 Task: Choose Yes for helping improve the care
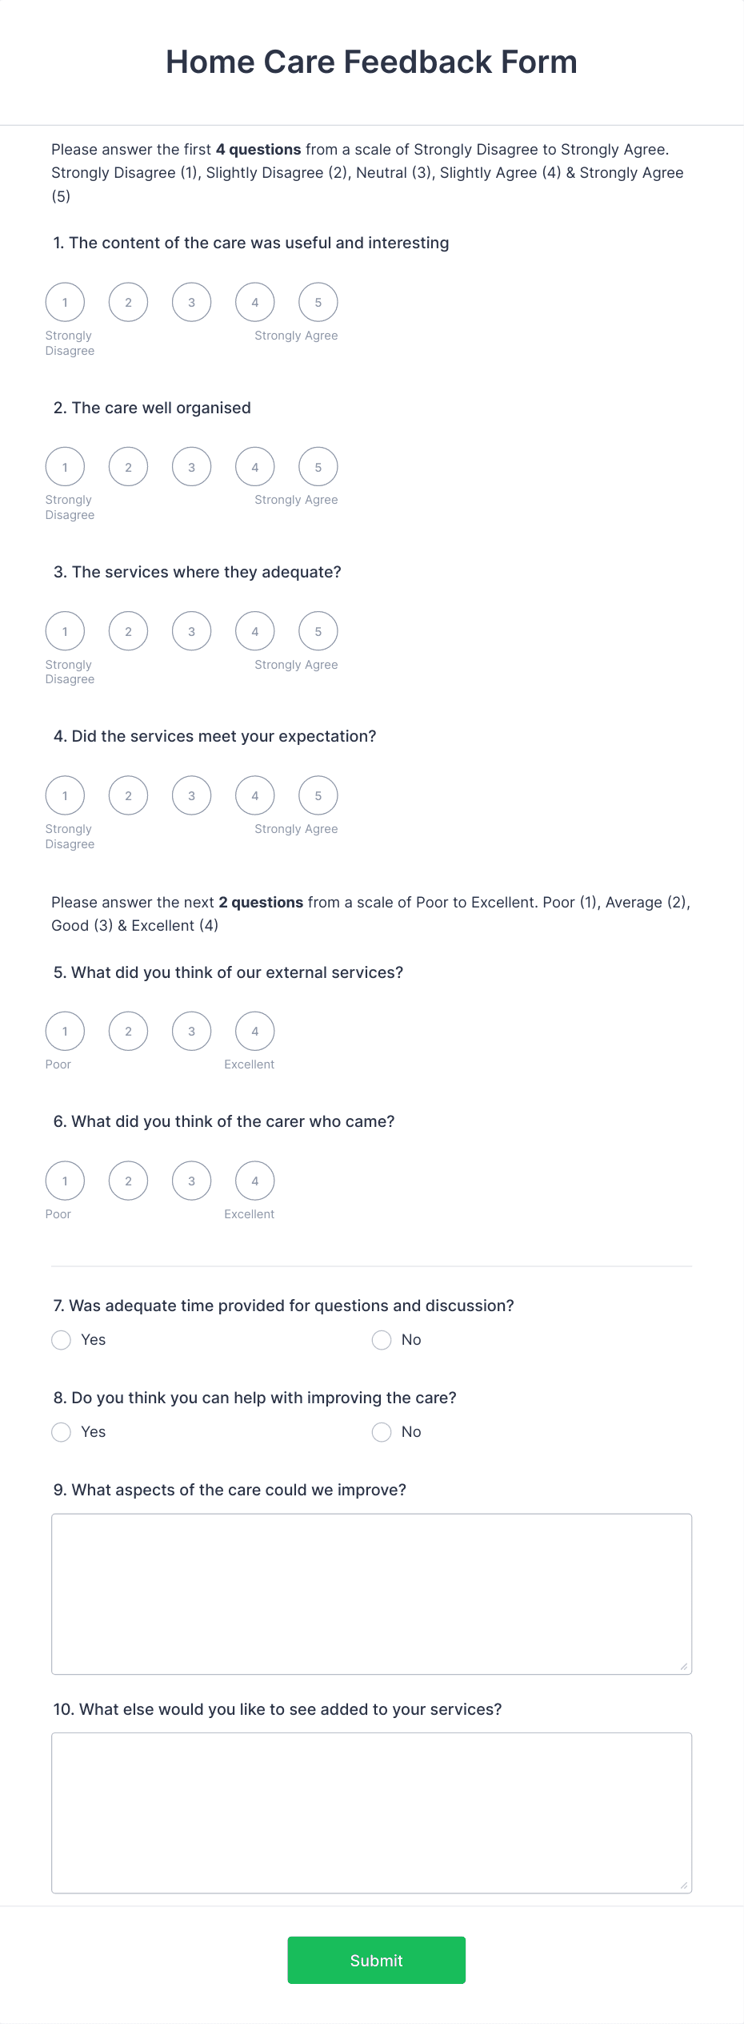tap(62, 1431)
